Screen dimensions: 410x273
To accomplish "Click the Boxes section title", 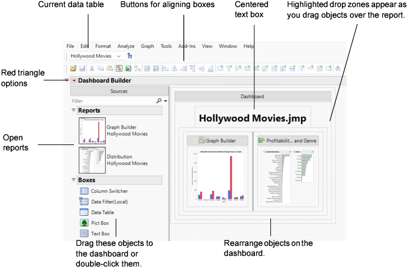I will (86, 180).
